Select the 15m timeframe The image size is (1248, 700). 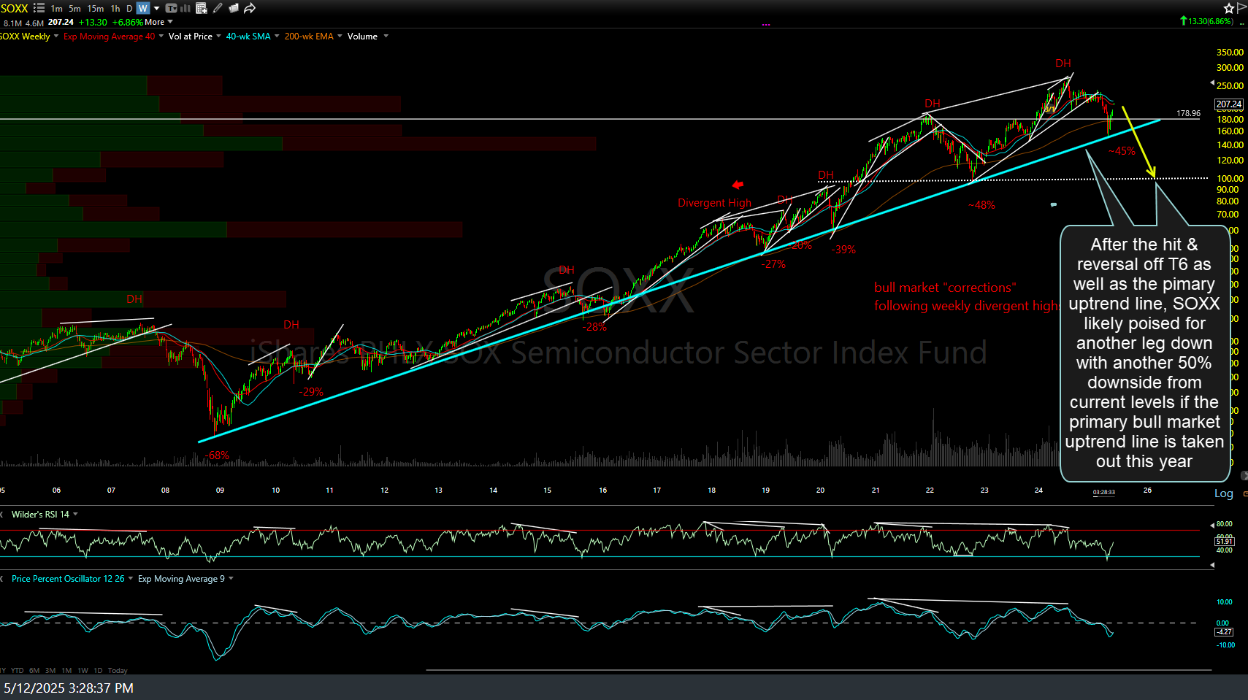coord(96,9)
